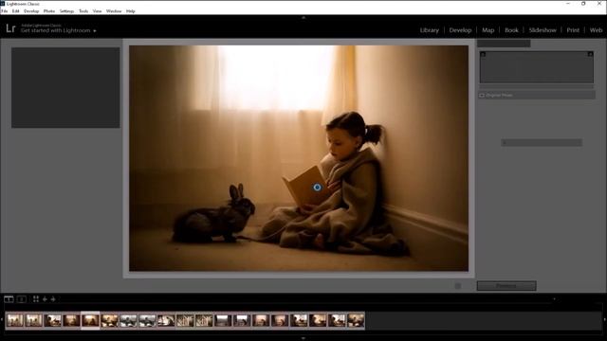The image size is (607, 341).
Task: Toggle the Original Photo checkbox
Action: click(x=482, y=95)
